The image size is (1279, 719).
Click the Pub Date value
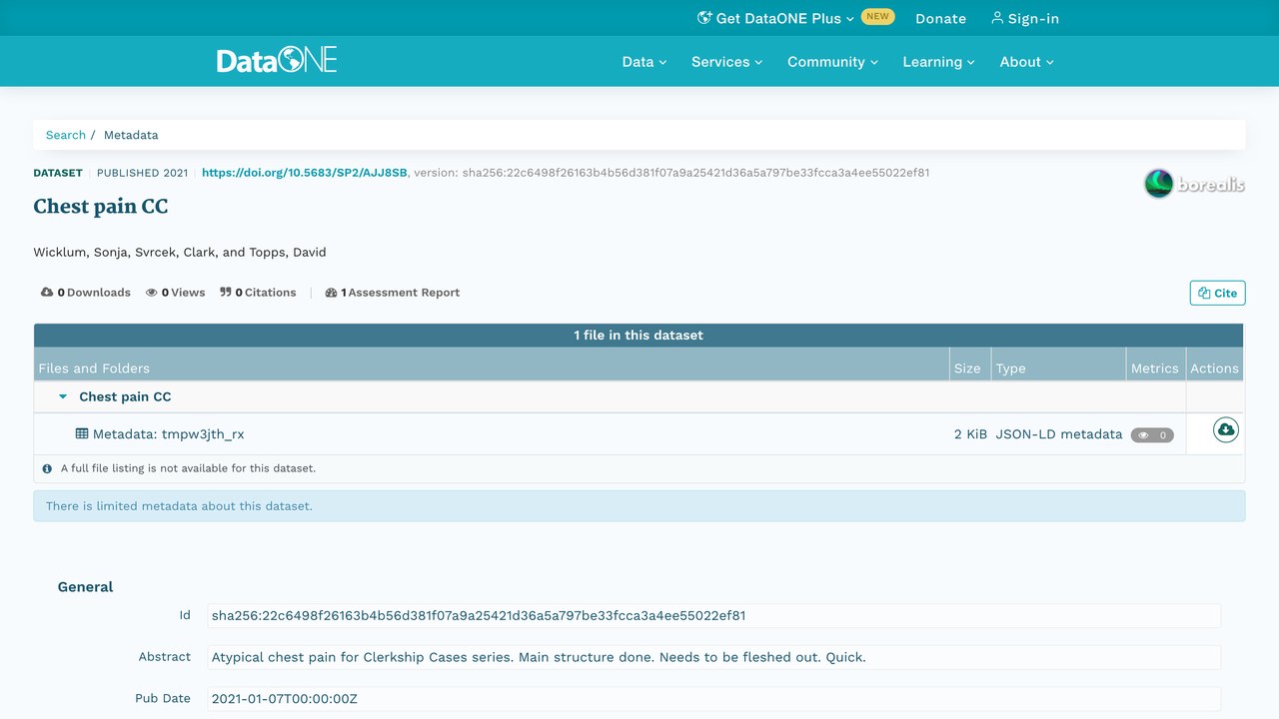coord(713,699)
